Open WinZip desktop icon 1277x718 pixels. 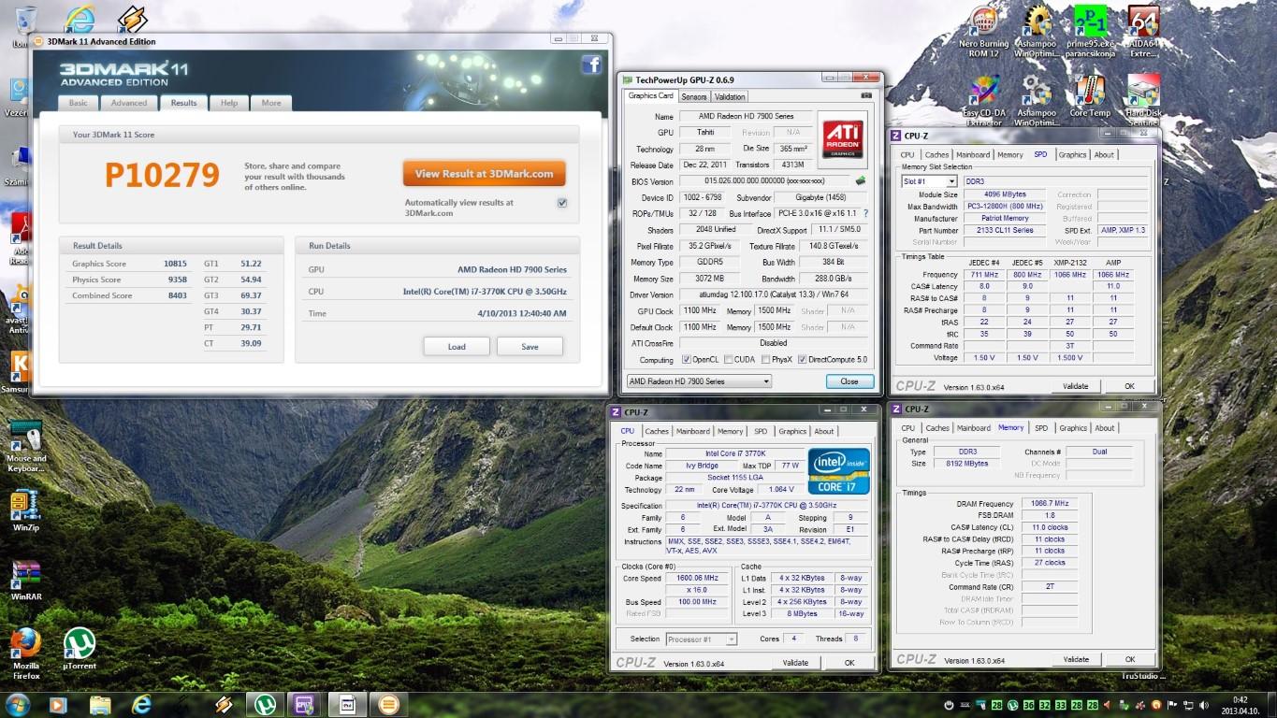tap(26, 510)
